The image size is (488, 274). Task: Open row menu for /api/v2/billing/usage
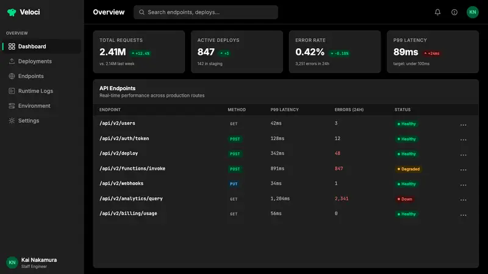tap(463, 215)
